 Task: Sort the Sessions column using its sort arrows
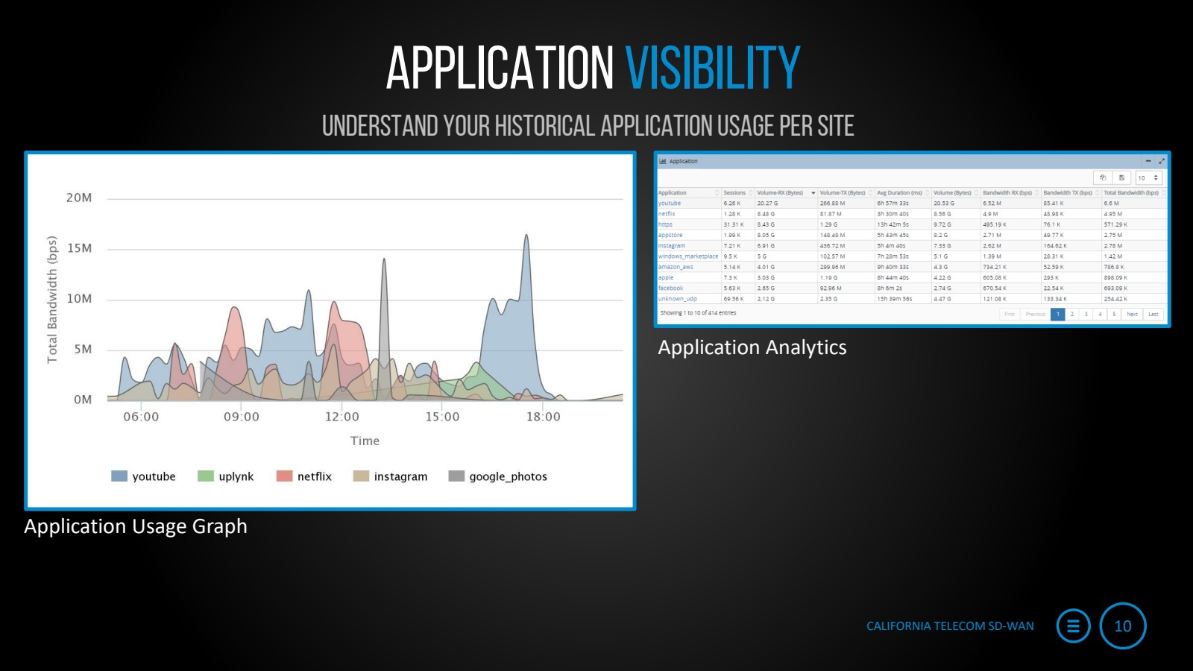click(751, 192)
